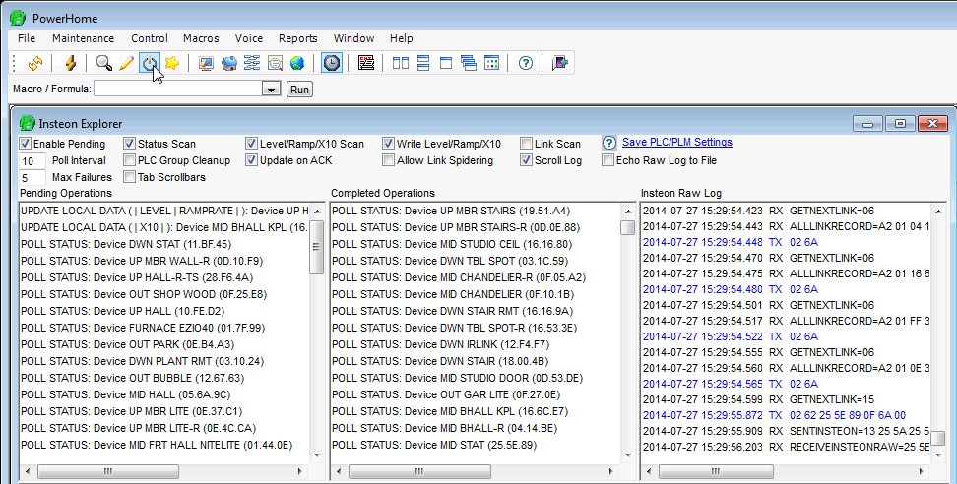The image size is (957, 484).
Task: Enable the Tab Scrollbars checkbox
Action: (129, 177)
